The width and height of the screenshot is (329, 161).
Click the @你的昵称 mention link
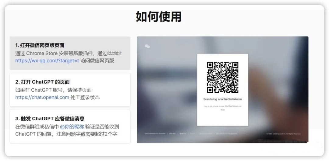click(x=72, y=127)
